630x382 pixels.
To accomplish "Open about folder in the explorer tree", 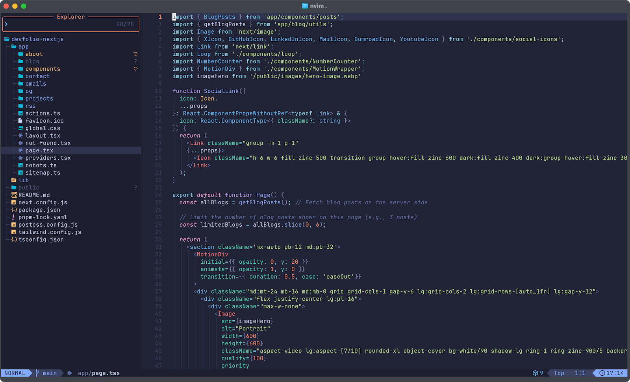I will 34,54.
